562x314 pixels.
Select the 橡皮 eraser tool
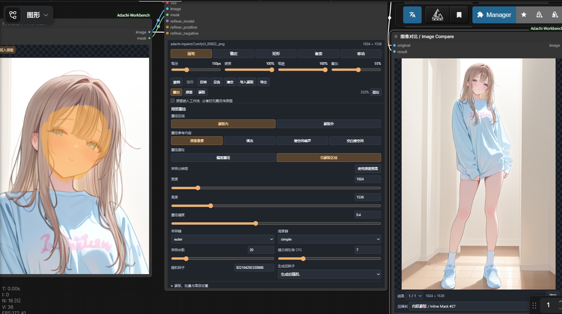point(234,53)
